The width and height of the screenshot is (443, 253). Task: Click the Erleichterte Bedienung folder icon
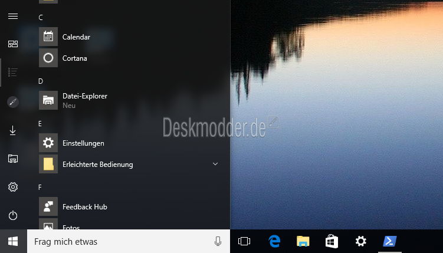48,164
